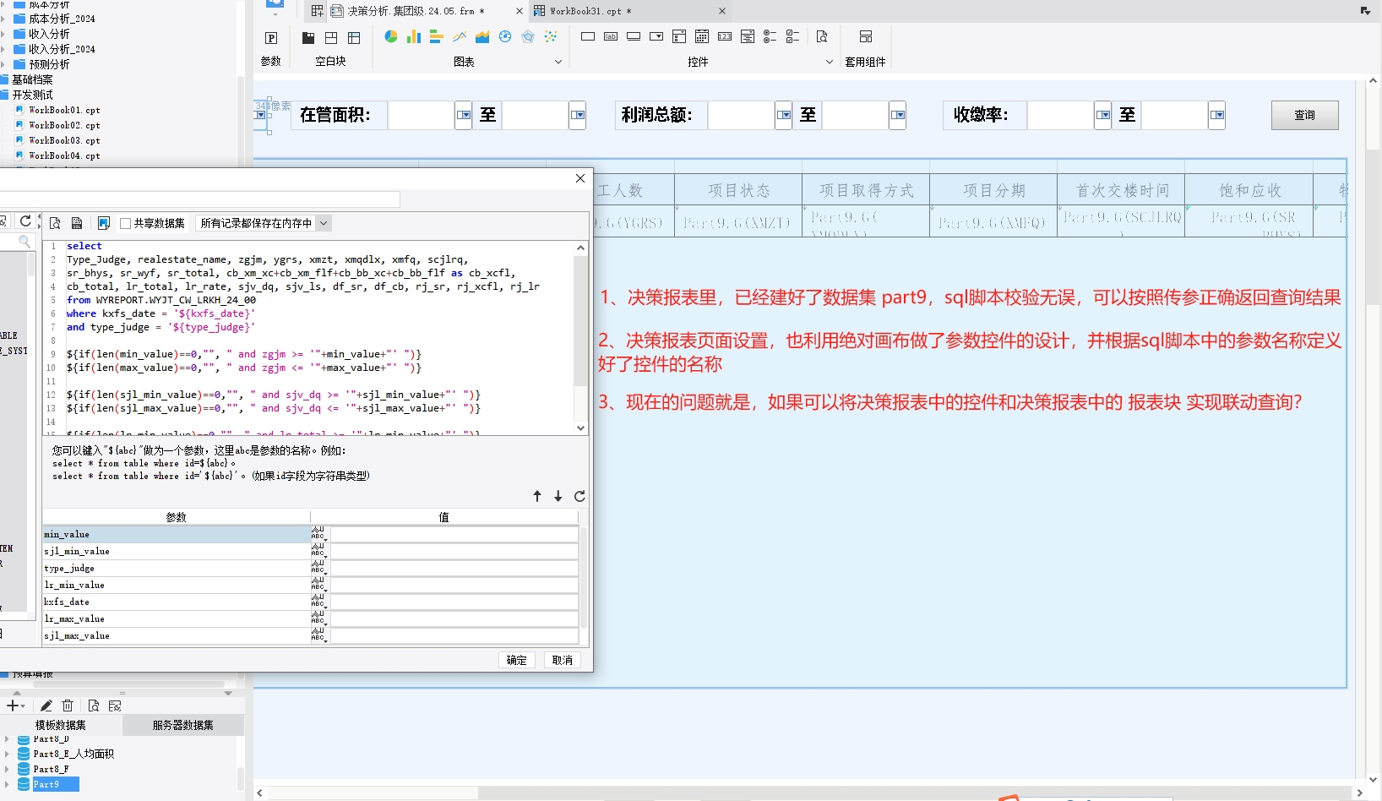The width and height of the screenshot is (1382, 801).
Task: Delete the selected dataset (trash icon)
Action: coord(68,706)
